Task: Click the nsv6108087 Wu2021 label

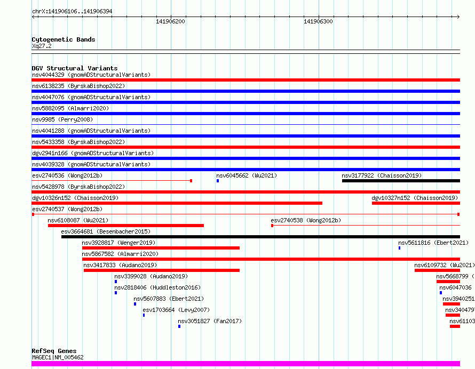Action: [78, 220]
